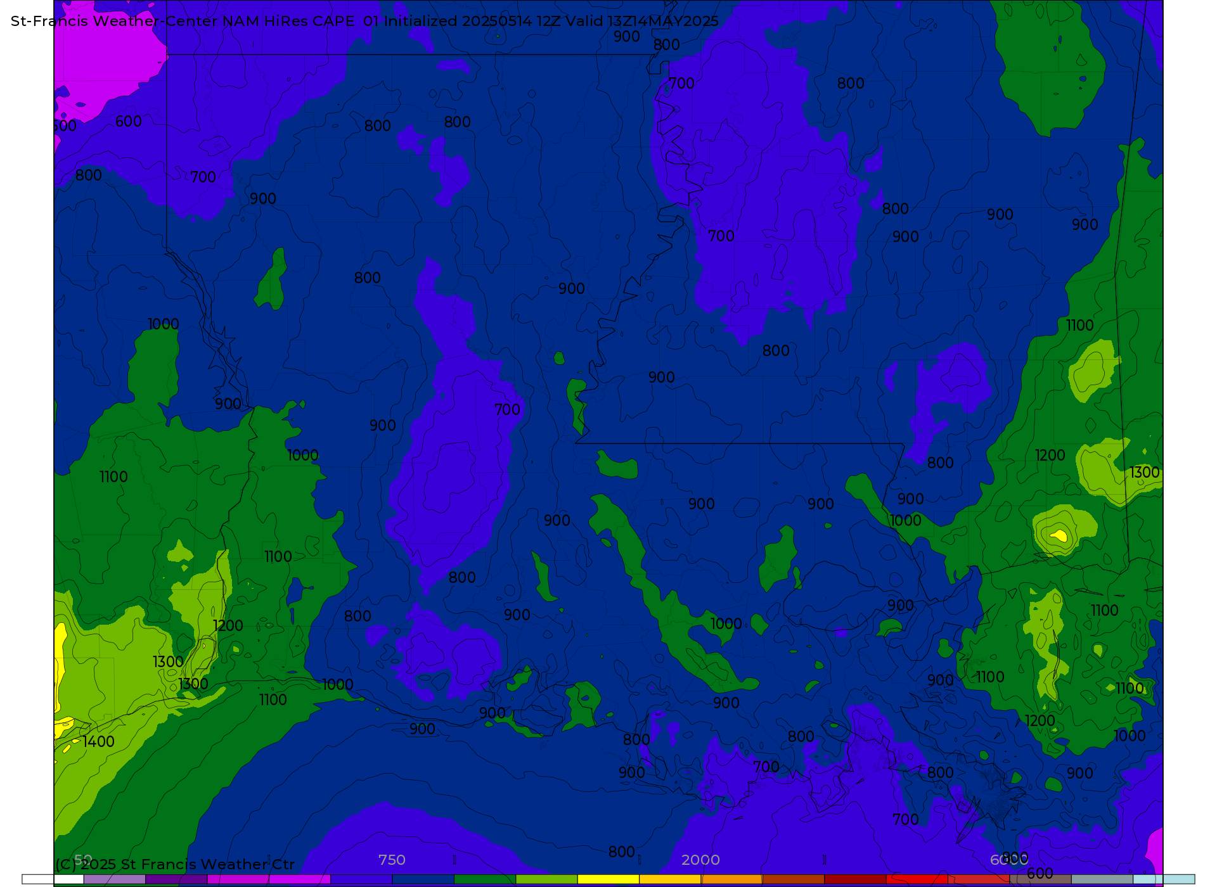The width and height of the screenshot is (1217, 887).
Task: Click the St Francis Weather Ctr copyright text
Action: click(x=175, y=864)
